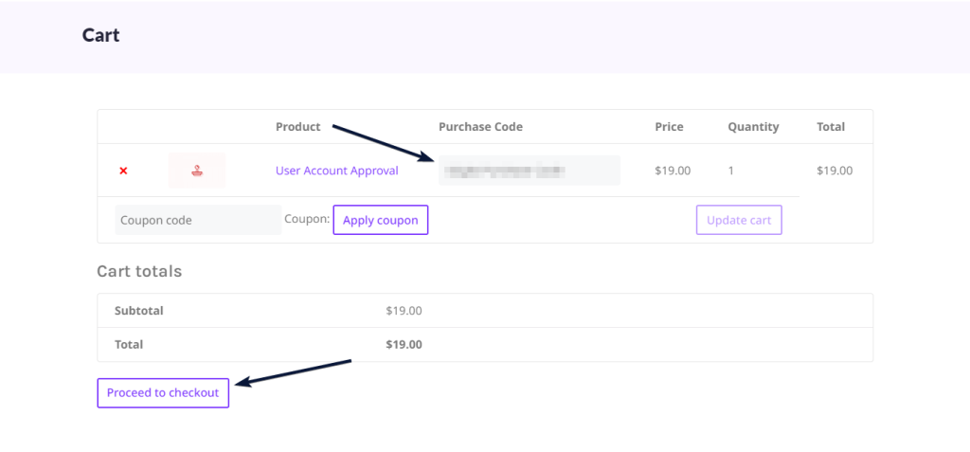970x452 pixels.
Task: Click the Update cart button
Action: click(x=739, y=220)
